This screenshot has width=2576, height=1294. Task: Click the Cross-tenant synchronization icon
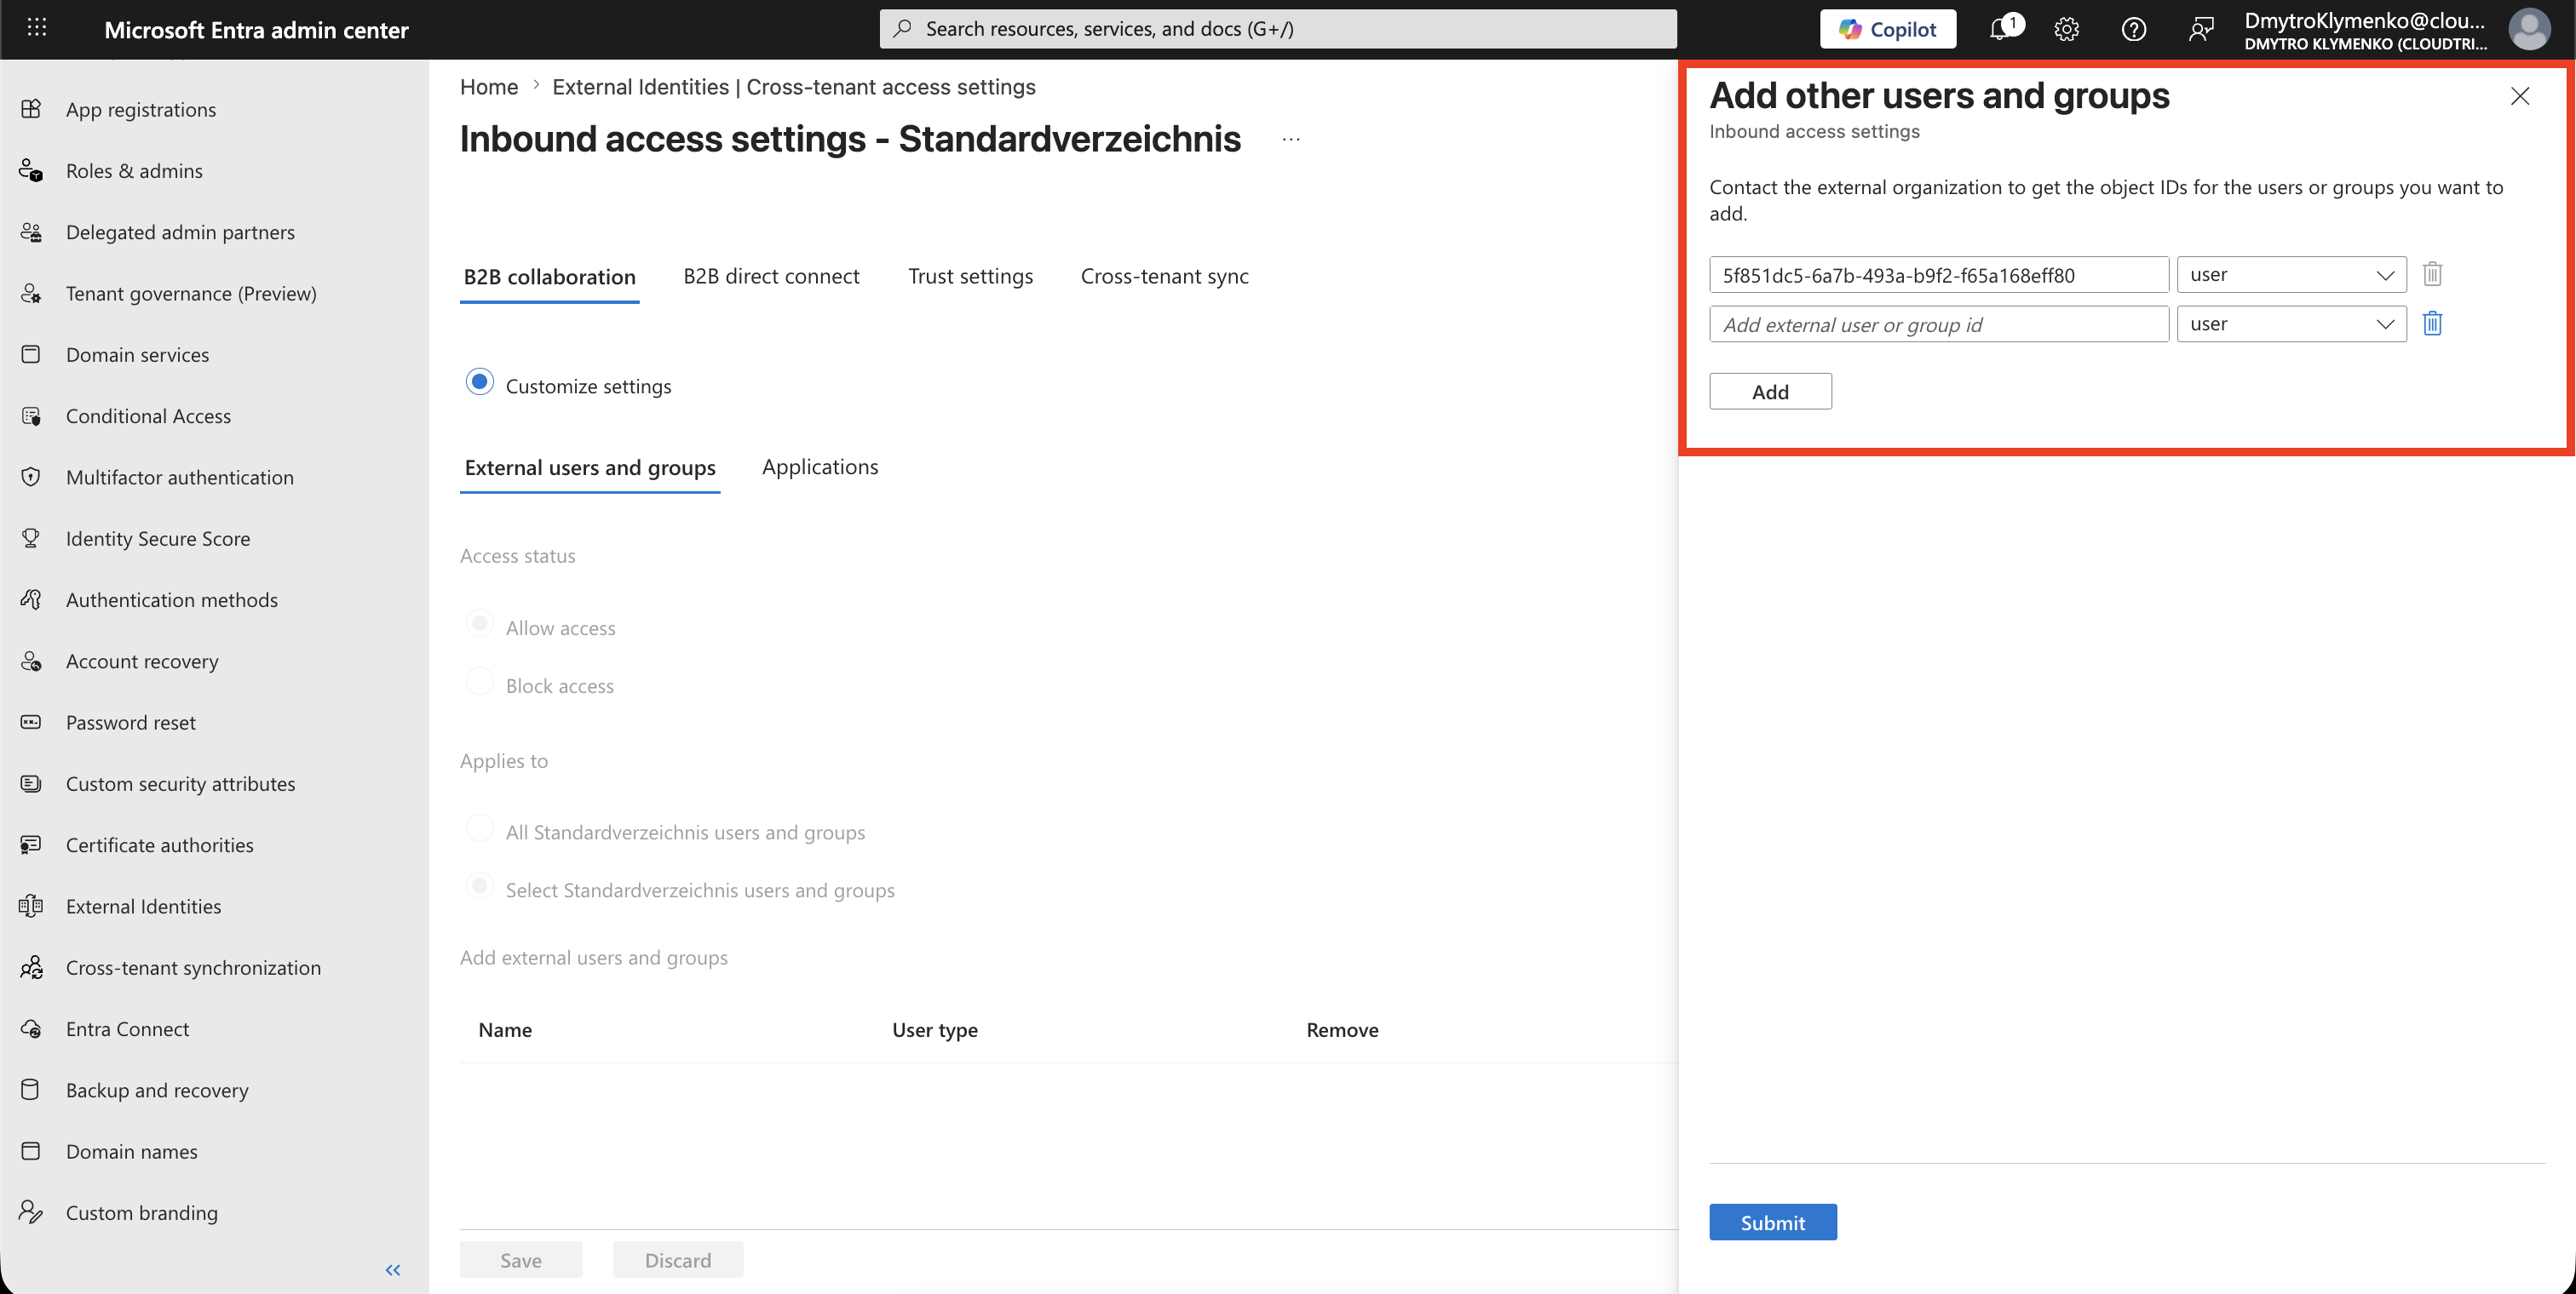pyautogui.click(x=31, y=967)
